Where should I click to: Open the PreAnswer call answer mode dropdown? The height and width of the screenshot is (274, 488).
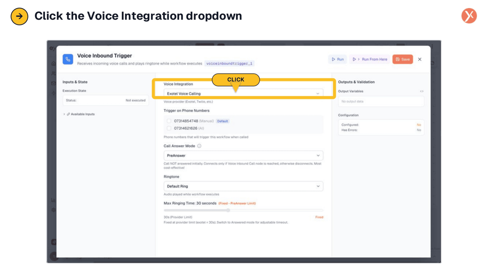pos(243,156)
